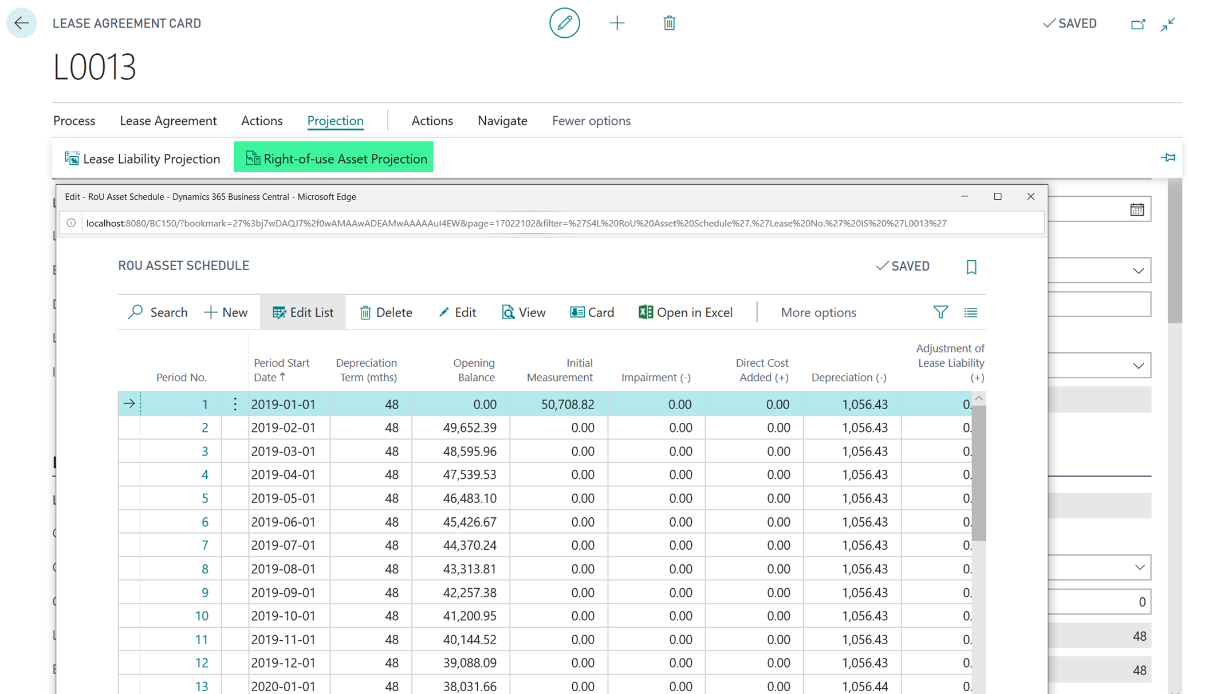
Task: Open row menu dots for period 1
Action: (x=235, y=404)
